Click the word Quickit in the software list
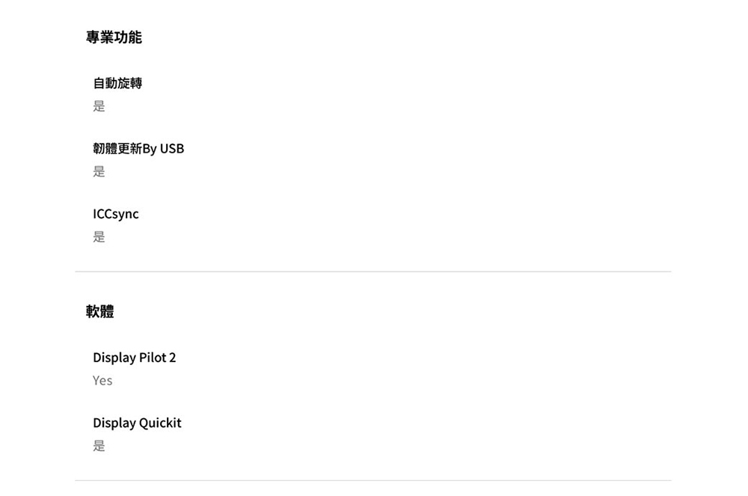This screenshot has width=748, height=496. (161, 423)
